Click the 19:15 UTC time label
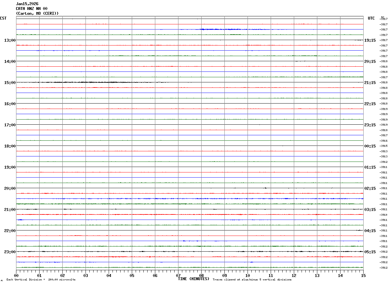Image resolution: width=389 pixels, height=284 pixels. pos(370,40)
